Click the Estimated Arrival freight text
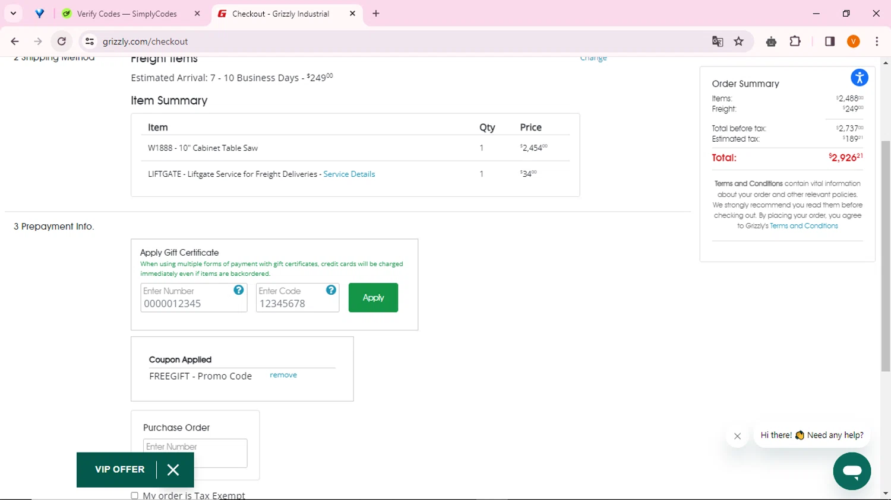 [232, 78]
